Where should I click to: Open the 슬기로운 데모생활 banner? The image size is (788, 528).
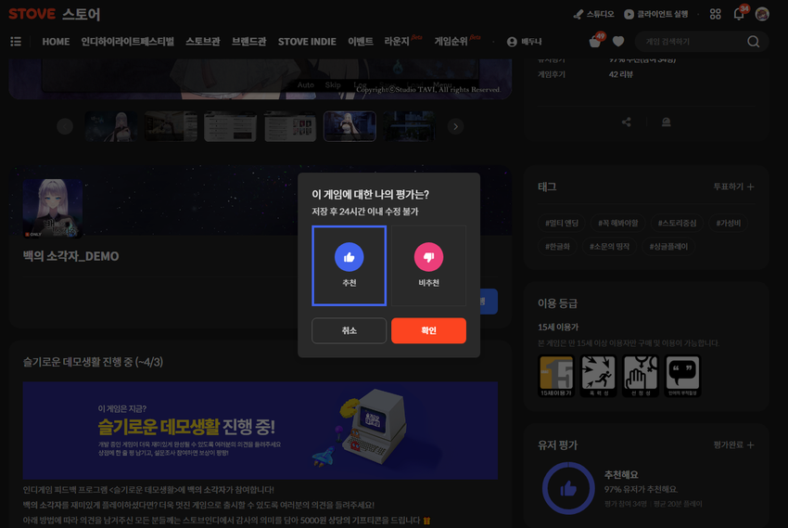click(x=261, y=431)
